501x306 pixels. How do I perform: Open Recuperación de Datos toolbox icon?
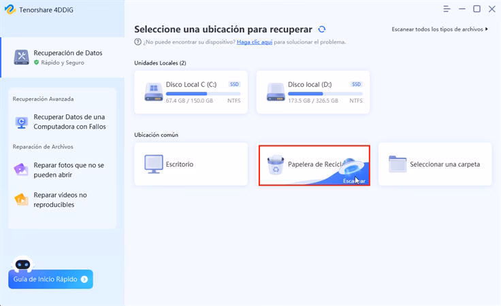21,57
